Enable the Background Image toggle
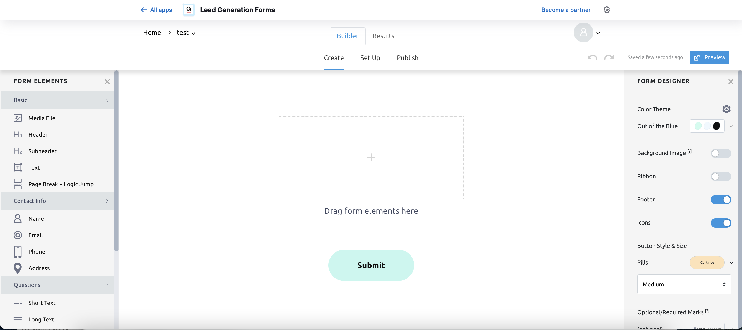This screenshot has height=330, width=742. coord(721,153)
